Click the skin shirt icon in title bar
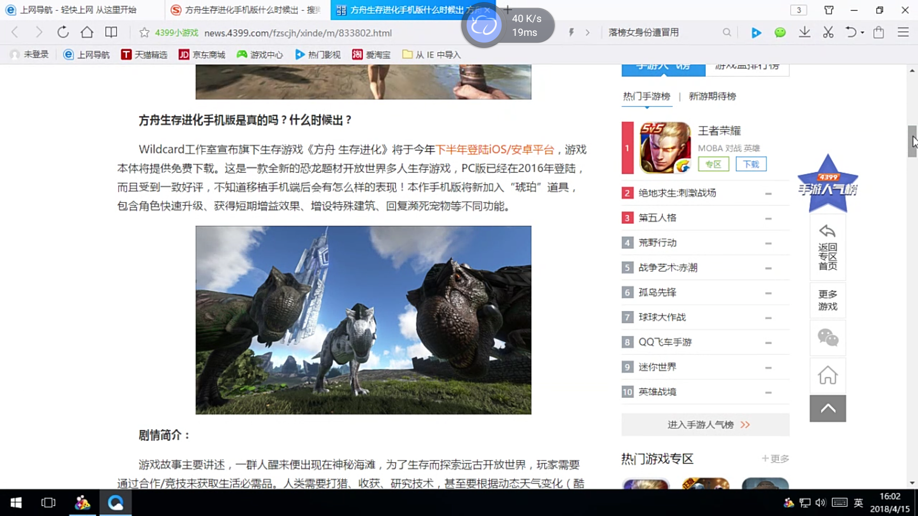The width and height of the screenshot is (918, 516). click(x=829, y=10)
